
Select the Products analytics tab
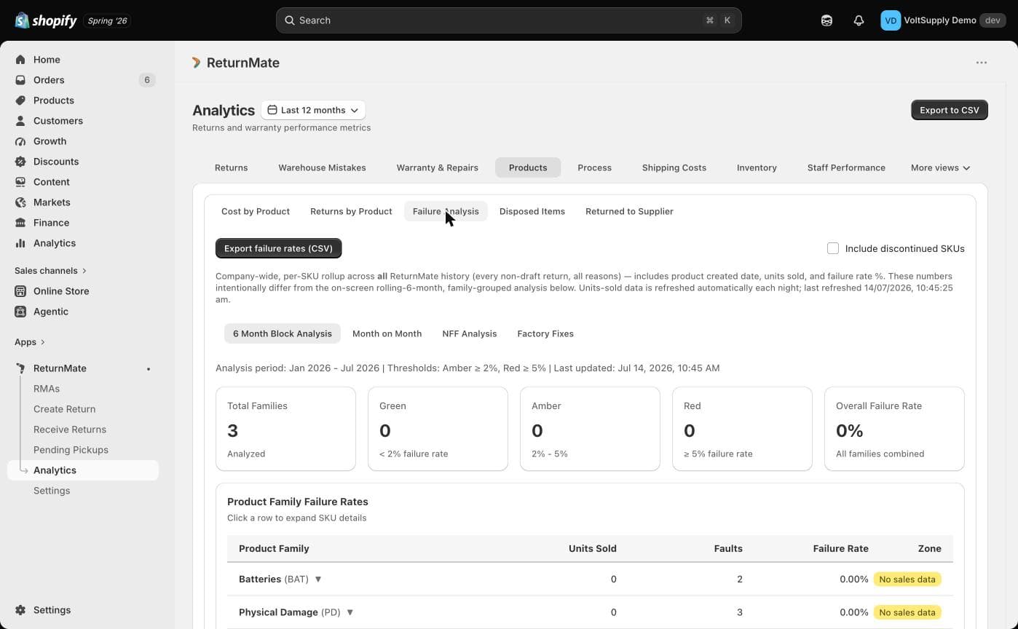(x=528, y=167)
